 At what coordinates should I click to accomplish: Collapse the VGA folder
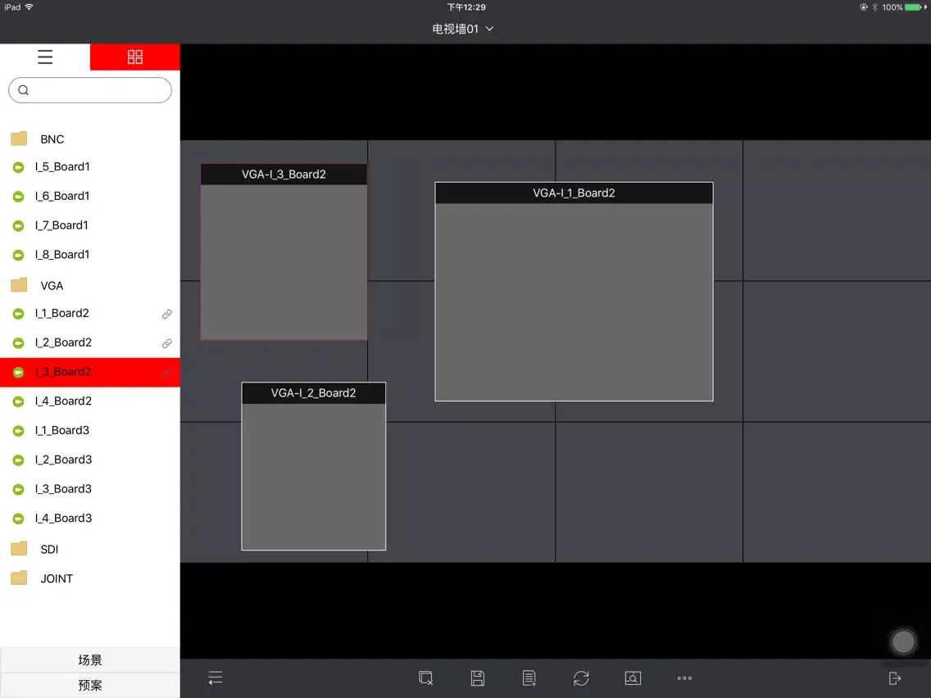coord(90,285)
